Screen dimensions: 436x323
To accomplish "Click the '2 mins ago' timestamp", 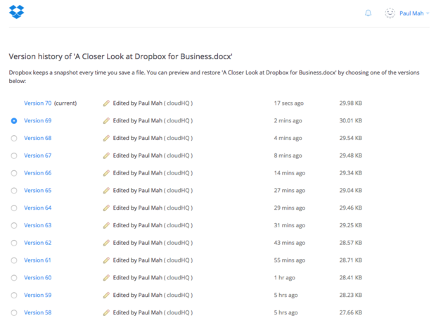I will point(288,121).
